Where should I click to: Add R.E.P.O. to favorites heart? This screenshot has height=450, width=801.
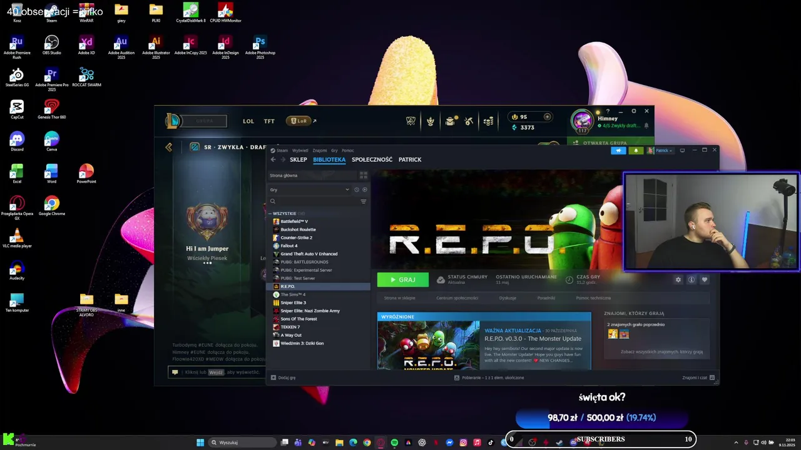pos(705,280)
